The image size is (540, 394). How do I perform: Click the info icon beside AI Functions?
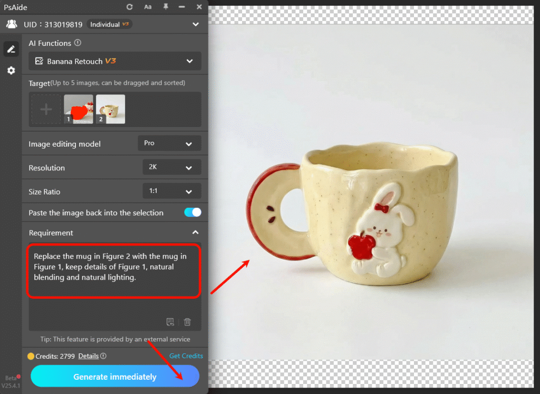pos(78,43)
